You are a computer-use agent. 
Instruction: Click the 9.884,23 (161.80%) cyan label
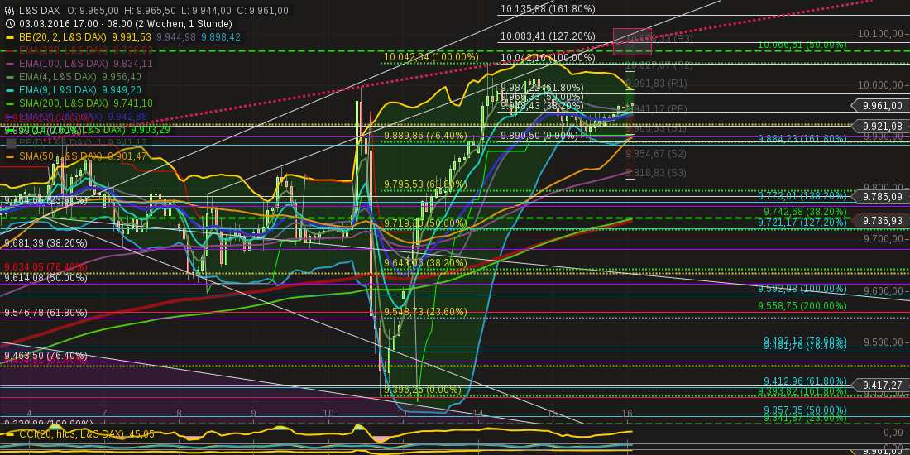802,139
